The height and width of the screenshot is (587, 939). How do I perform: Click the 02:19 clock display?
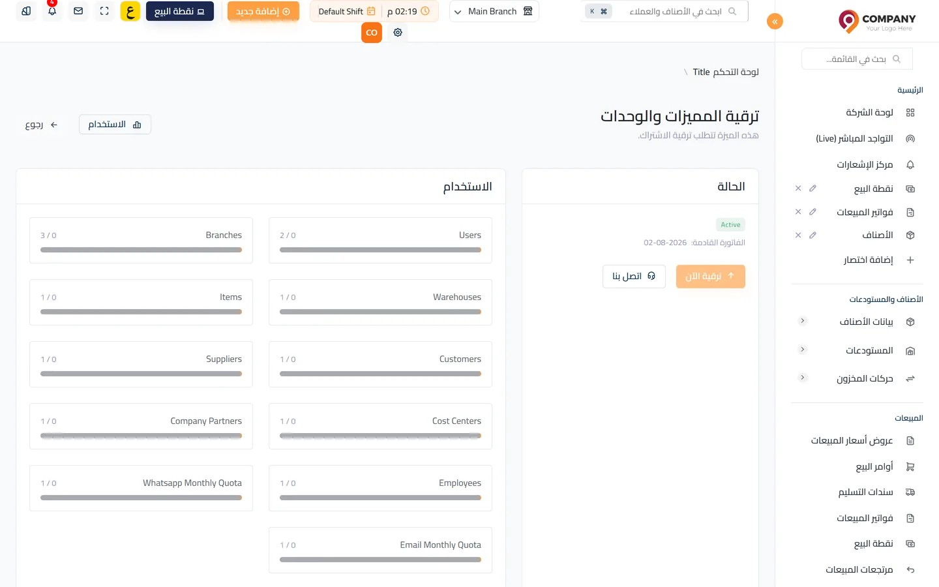click(x=408, y=11)
